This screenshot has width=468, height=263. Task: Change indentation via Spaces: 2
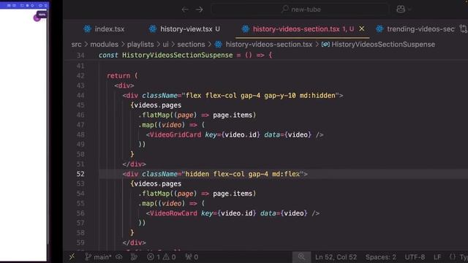tap(381, 257)
